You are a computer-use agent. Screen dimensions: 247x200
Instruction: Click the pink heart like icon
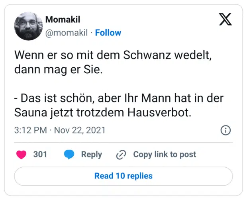[21, 155]
